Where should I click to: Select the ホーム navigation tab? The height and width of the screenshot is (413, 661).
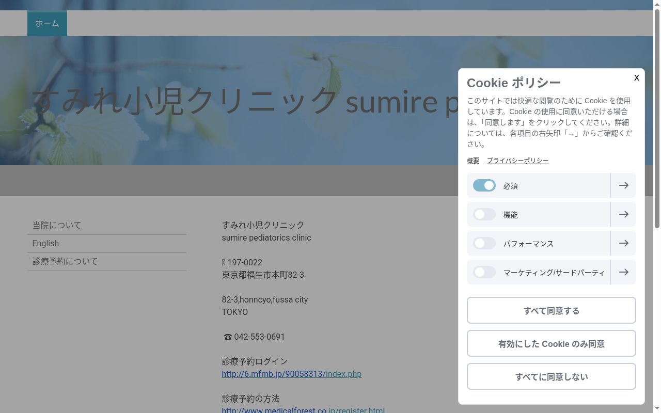(x=47, y=23)
